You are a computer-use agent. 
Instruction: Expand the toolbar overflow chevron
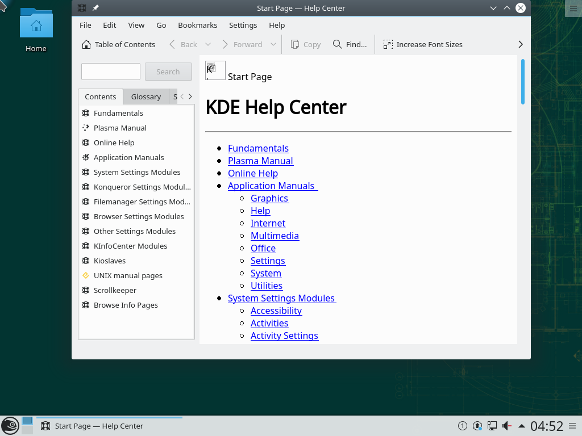(520, 44)
